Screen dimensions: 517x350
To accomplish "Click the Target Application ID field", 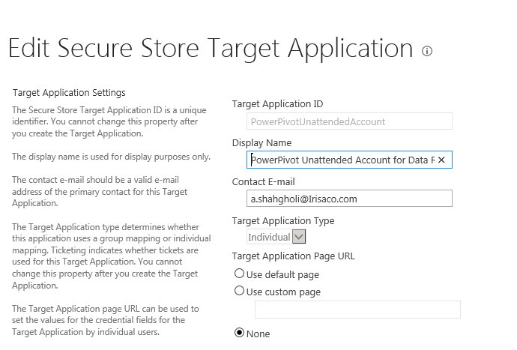I will pyautogui.click(x=349, y=121).
